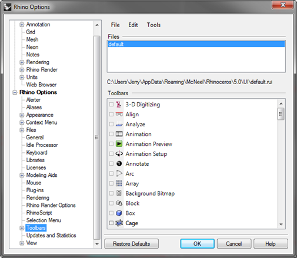
Task: Click the 3-D Digitizing toolbar icon
Action: (x=119, y=105)
